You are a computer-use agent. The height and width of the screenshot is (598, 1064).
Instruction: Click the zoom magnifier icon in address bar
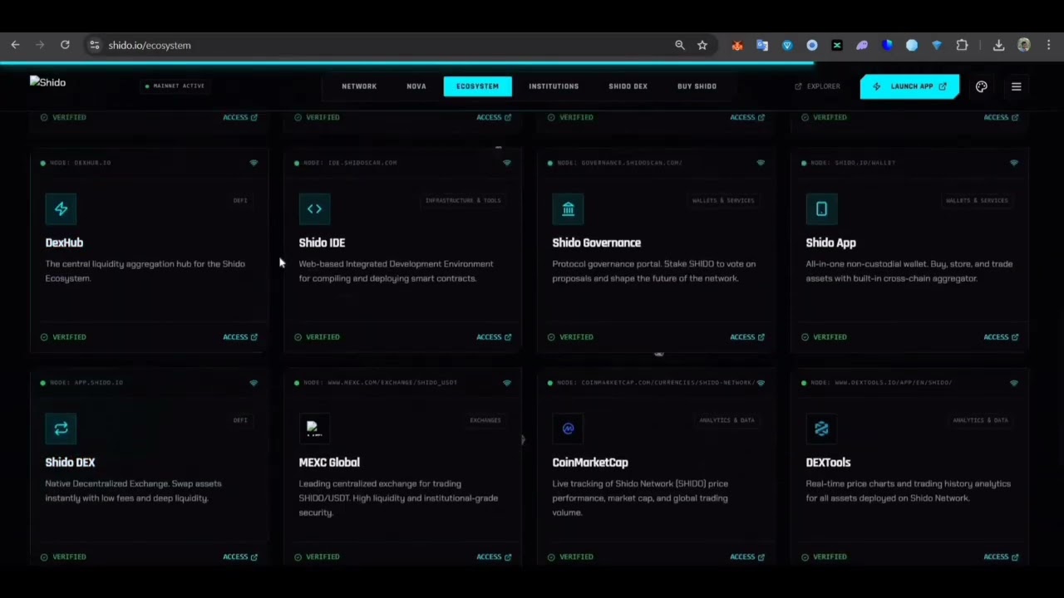(680, 46)
